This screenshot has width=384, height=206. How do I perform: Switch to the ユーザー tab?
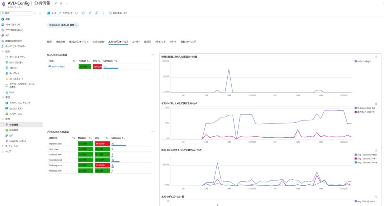pos(136,42)
